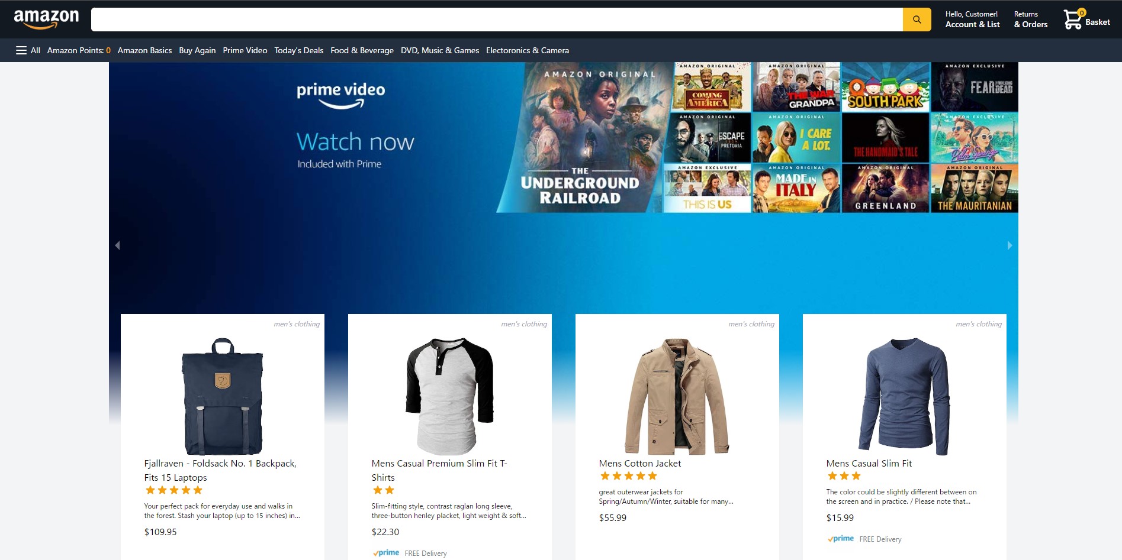
Task: Go to next banner slide arrow
Action: 1010,245
